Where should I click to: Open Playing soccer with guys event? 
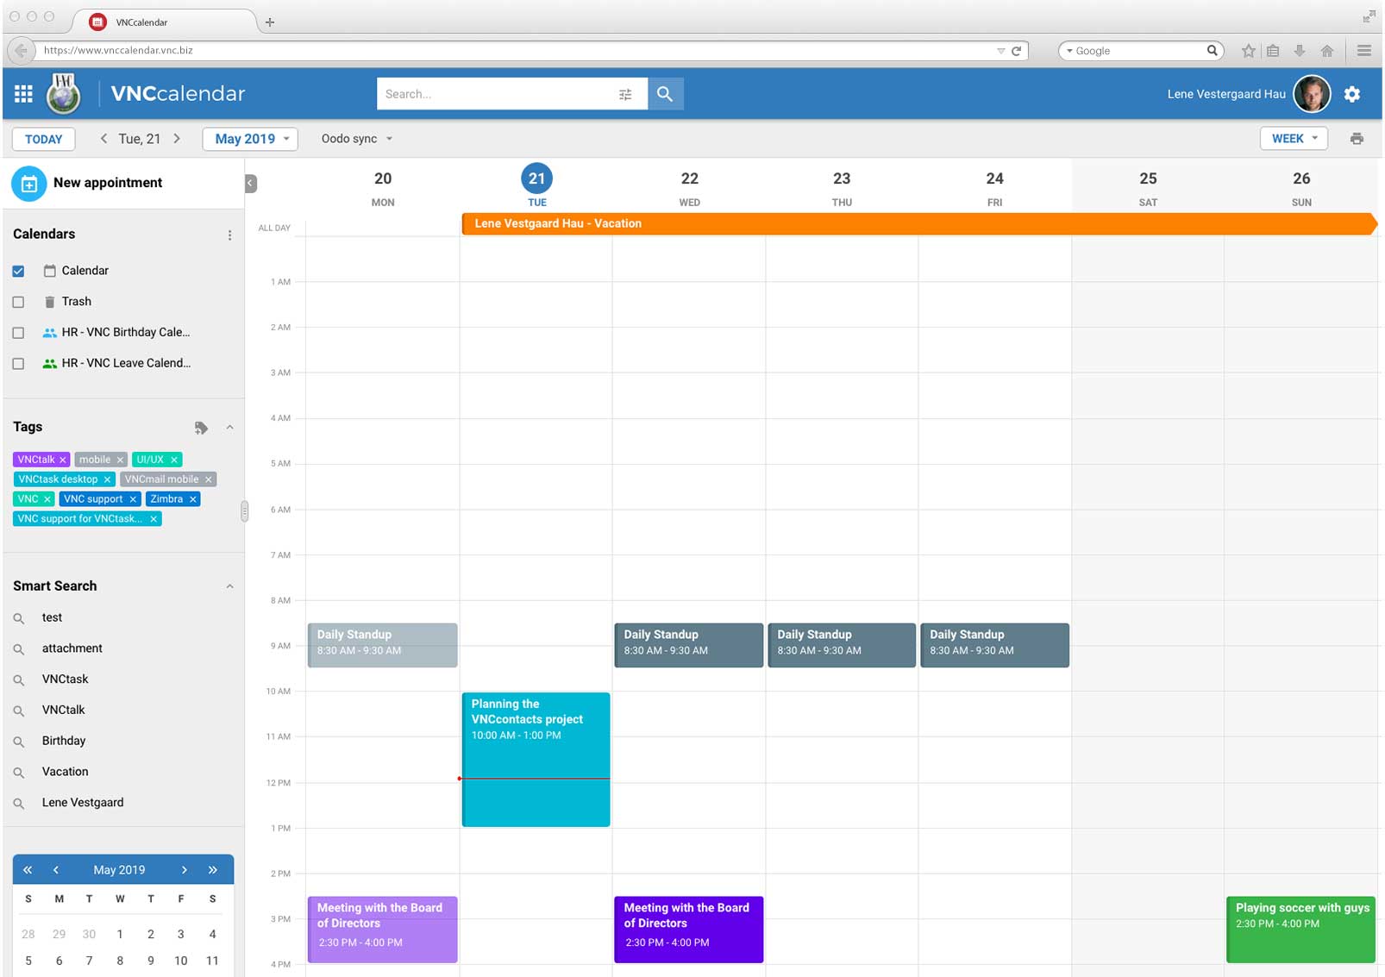click(x=1300, y=930)
